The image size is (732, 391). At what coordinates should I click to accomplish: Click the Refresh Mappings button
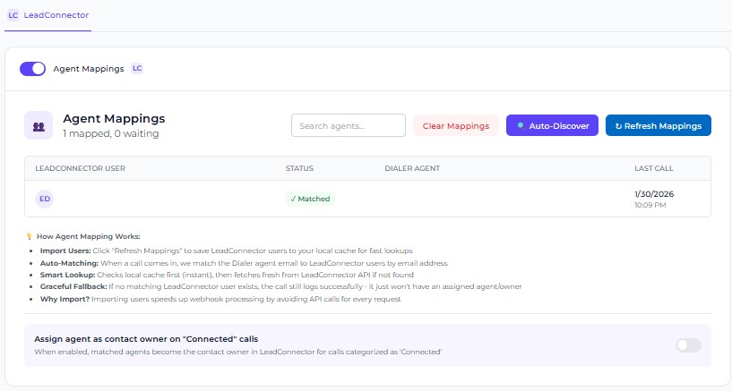[659, 126]
